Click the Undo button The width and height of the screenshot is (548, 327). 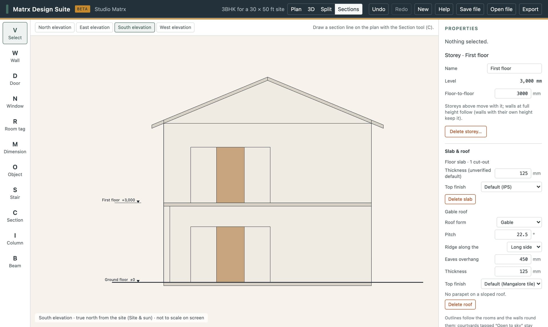point(378,9)
